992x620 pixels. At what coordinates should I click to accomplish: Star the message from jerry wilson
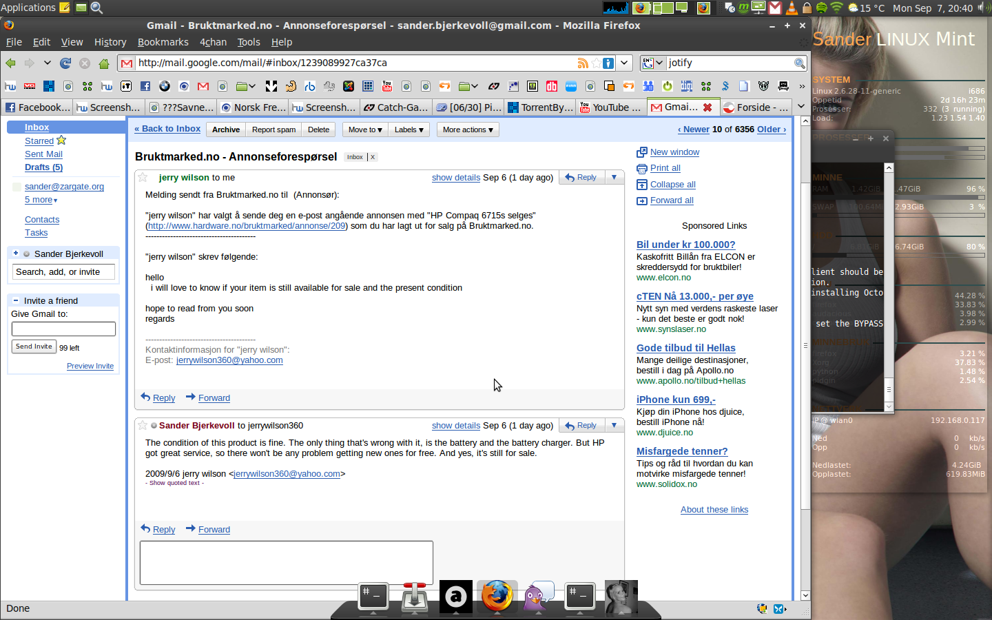[143, 177]
